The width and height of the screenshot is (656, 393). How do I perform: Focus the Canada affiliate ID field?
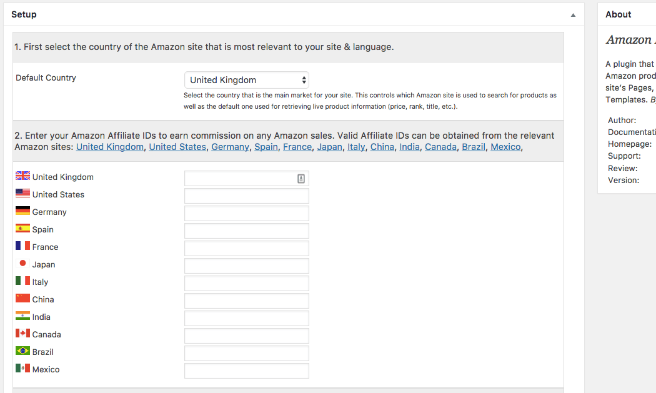(x=246, y=336)
